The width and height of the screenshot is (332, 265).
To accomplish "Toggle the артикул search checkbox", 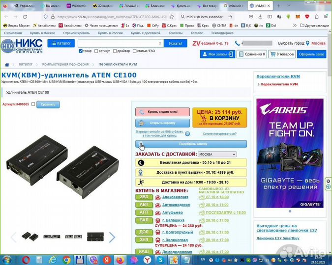I will [x=96, y=51].
